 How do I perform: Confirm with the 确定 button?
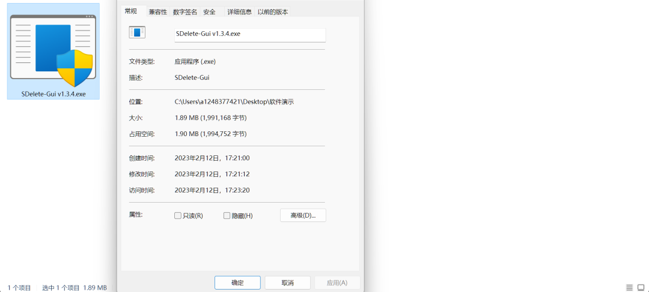[237, 283]
